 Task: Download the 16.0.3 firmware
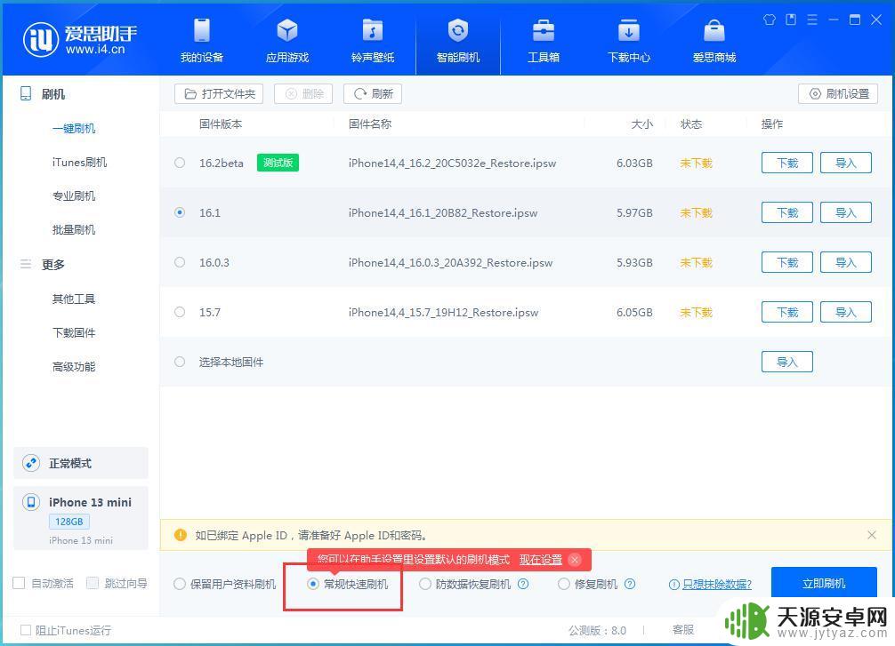pos(787,262)
